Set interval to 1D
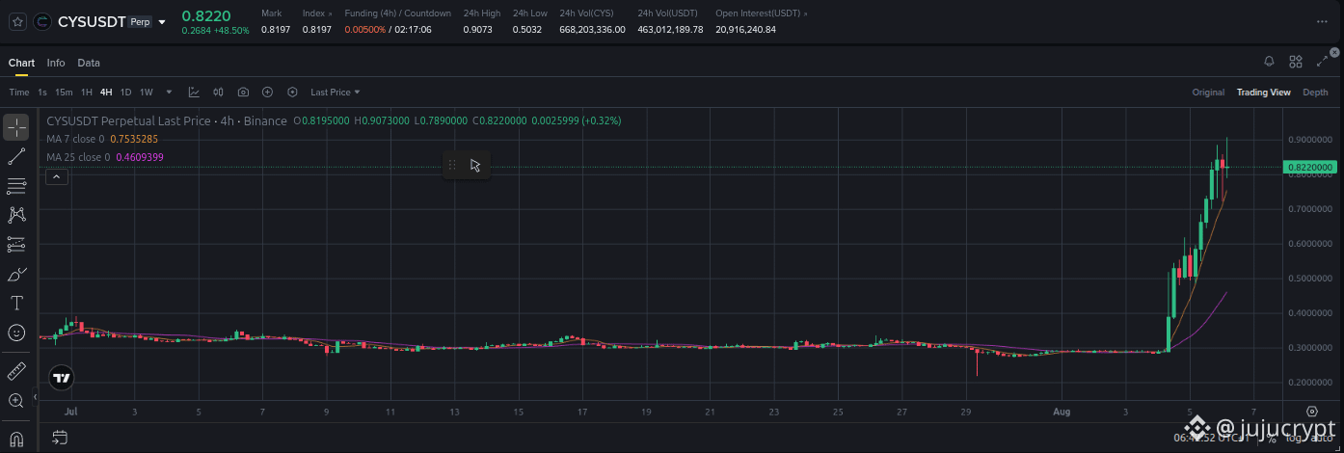Viewport: 1344px width, 453px height. pos(125,93)
